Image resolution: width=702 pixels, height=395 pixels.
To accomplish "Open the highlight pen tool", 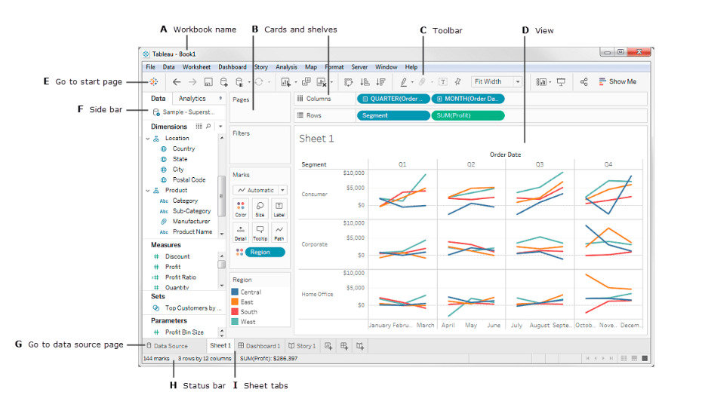I will tap(403, 82).
